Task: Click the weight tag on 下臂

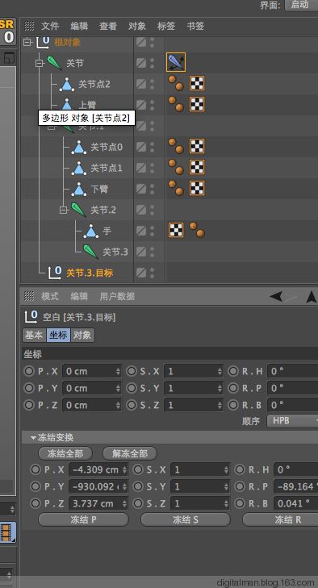Action: (176, 188)
